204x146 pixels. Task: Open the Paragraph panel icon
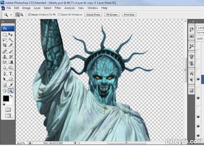pos(191,80)
